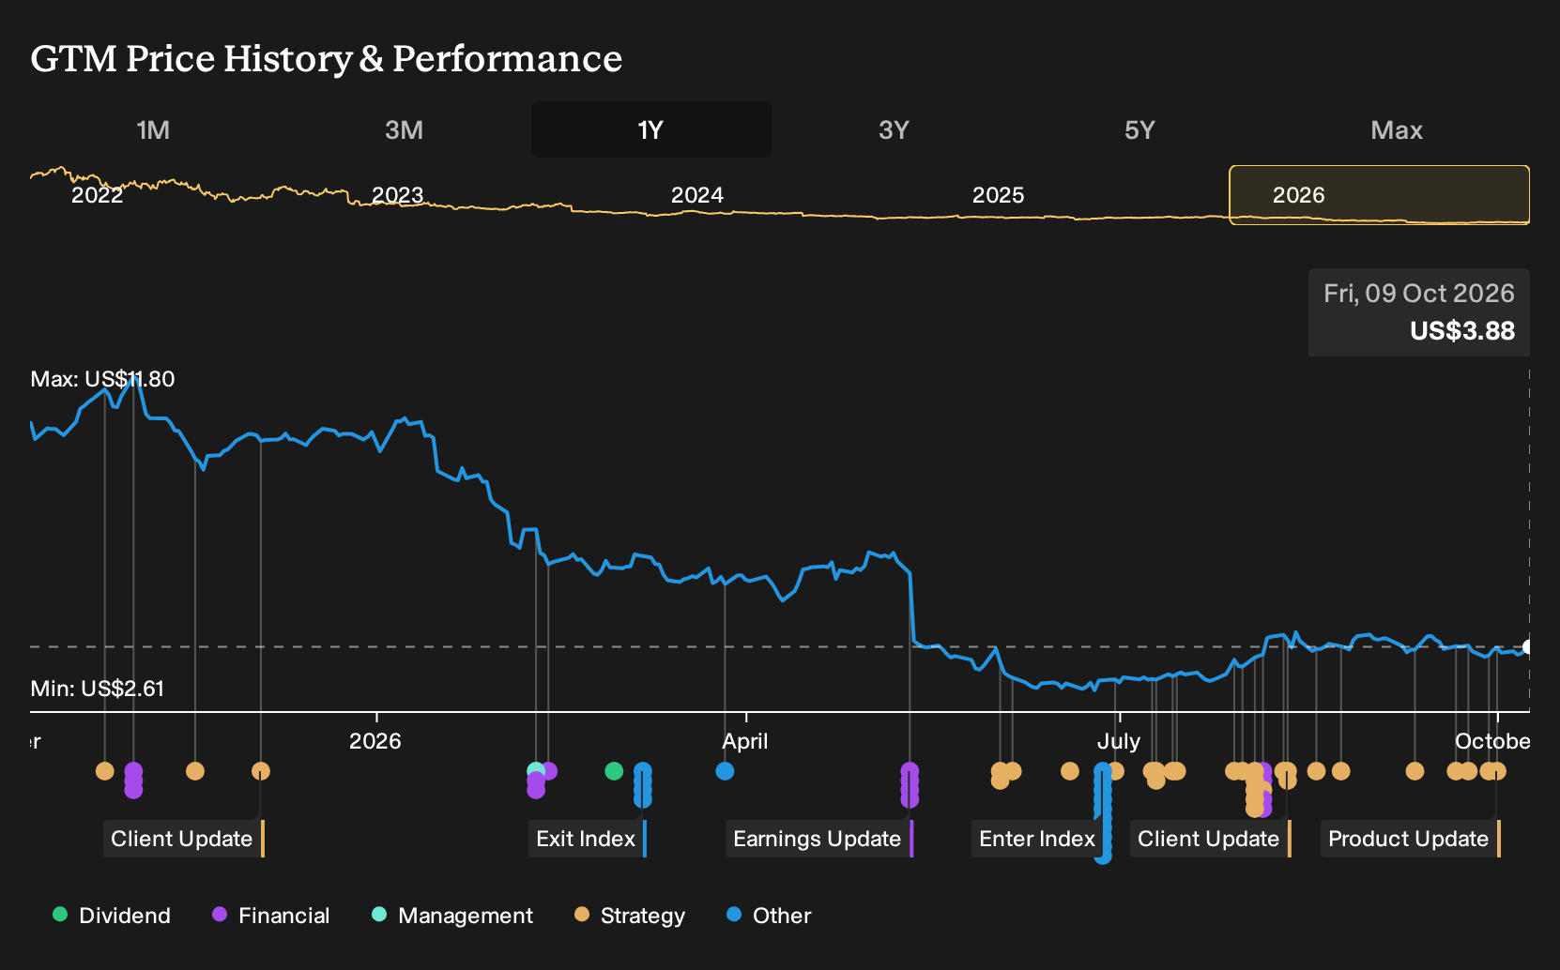The height and width of the screenshot is (970, 1560).
Task: Toggle Dividend events in legend
Action: 112,916
